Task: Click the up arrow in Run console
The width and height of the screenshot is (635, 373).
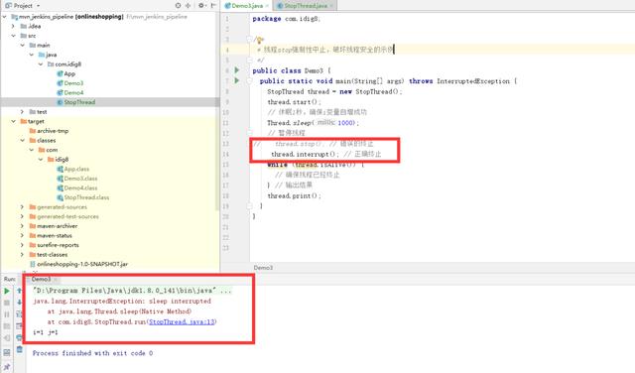Action: (x=20, y=291)
